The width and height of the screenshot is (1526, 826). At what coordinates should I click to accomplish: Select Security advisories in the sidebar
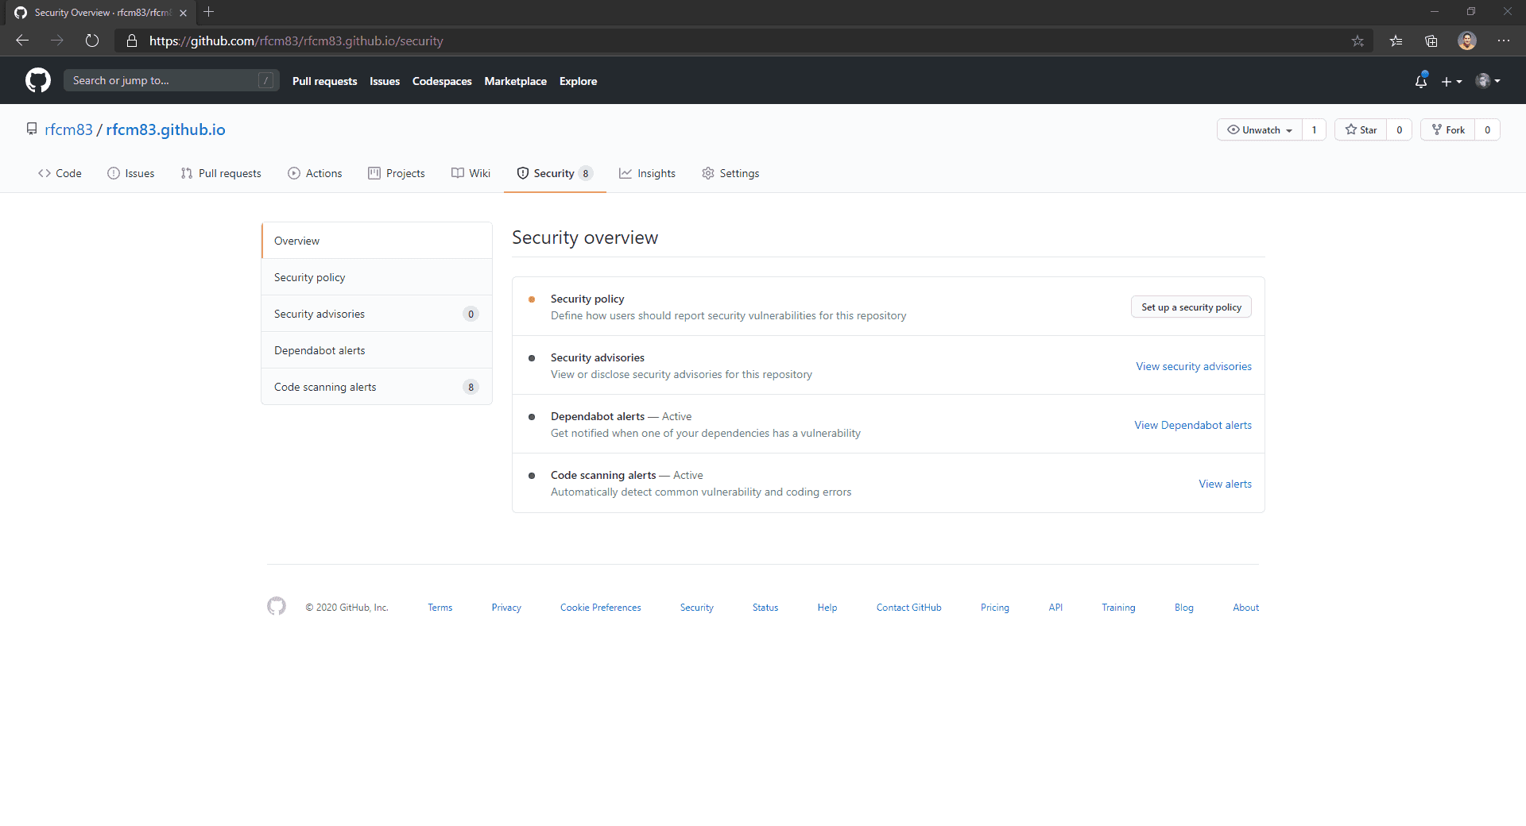[377, 314]
